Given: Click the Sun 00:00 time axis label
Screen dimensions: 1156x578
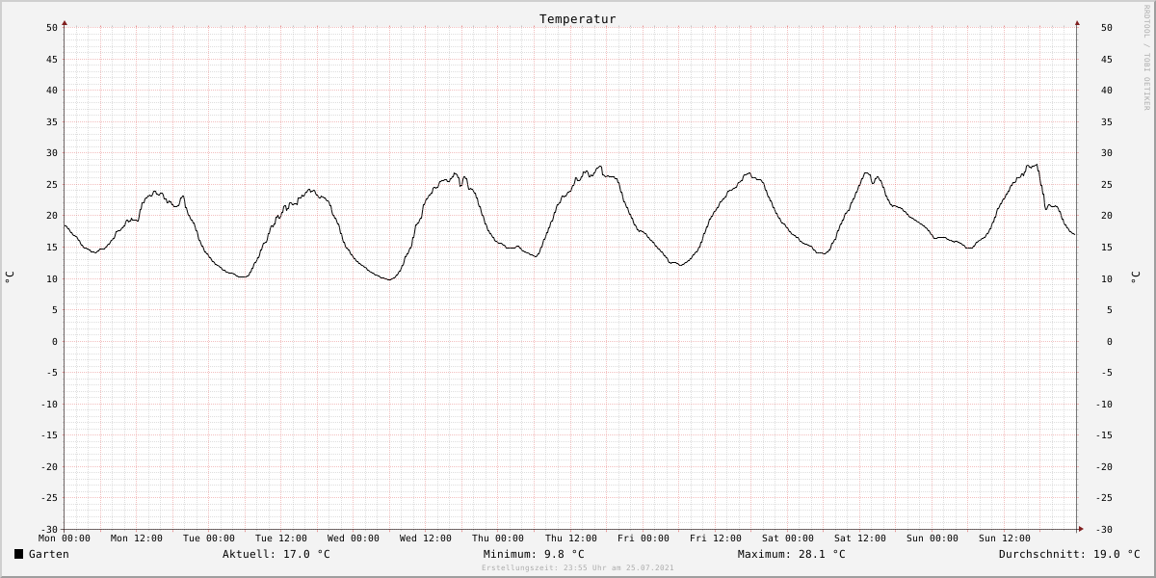Looking at the screenshot, I should pos(933,539).
